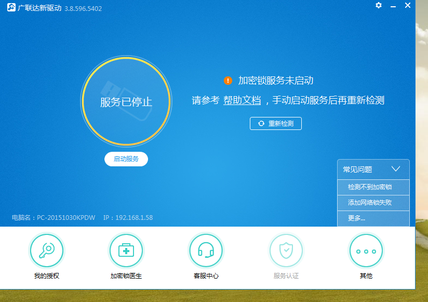Viewport: 428px width, 302px height.
Task: Minimize the Glodon driver window
Action: click(x=393, y=6)
